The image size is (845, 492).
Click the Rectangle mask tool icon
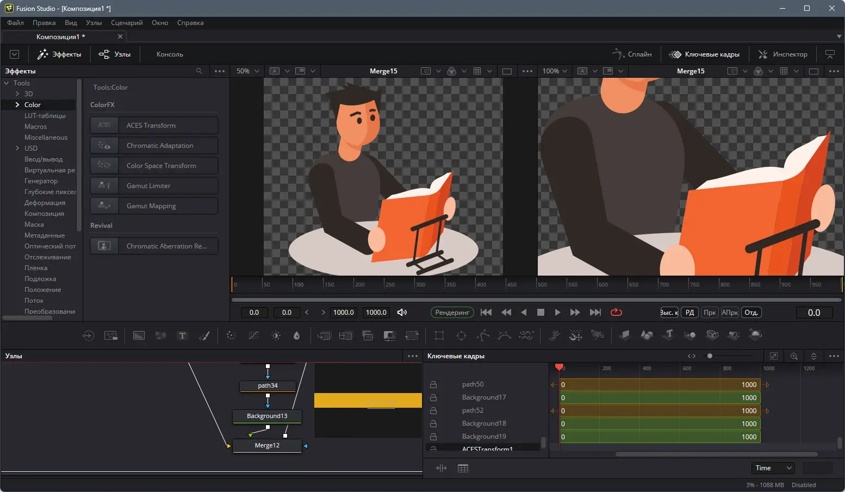(439, 335)
